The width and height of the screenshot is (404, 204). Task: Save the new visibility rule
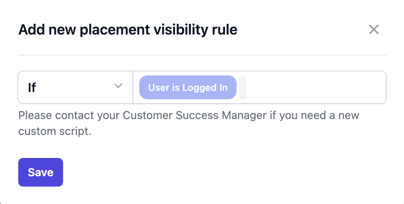point(41,172)
